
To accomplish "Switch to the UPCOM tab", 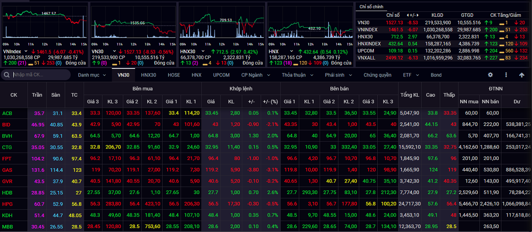I will click(x=221, y=75).
